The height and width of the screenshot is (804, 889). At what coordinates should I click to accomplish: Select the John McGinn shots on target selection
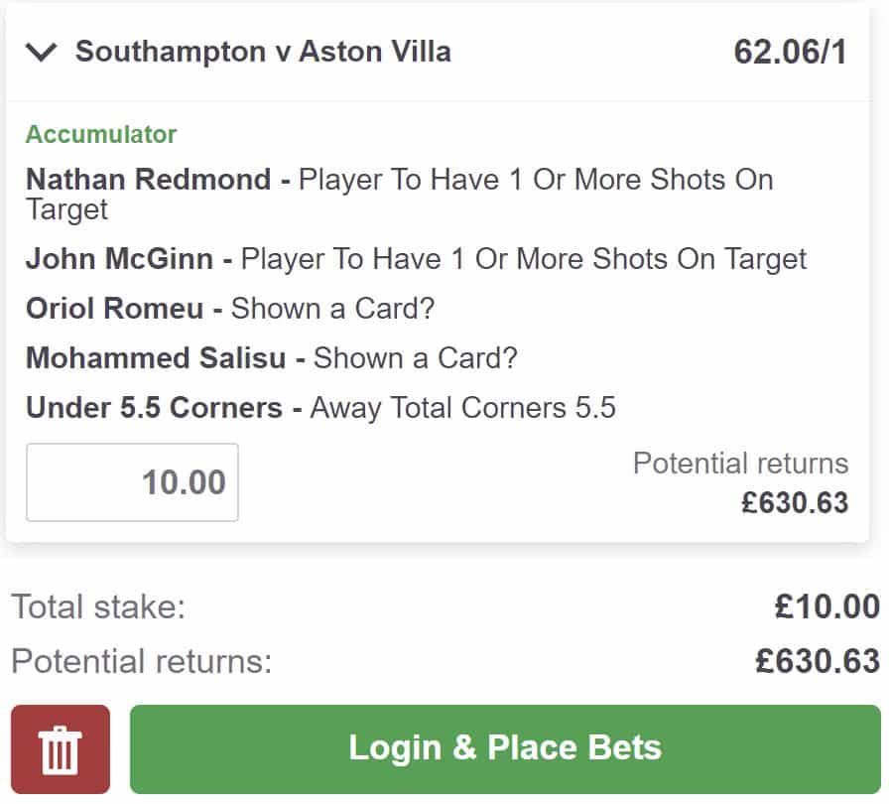coord(416,259)
